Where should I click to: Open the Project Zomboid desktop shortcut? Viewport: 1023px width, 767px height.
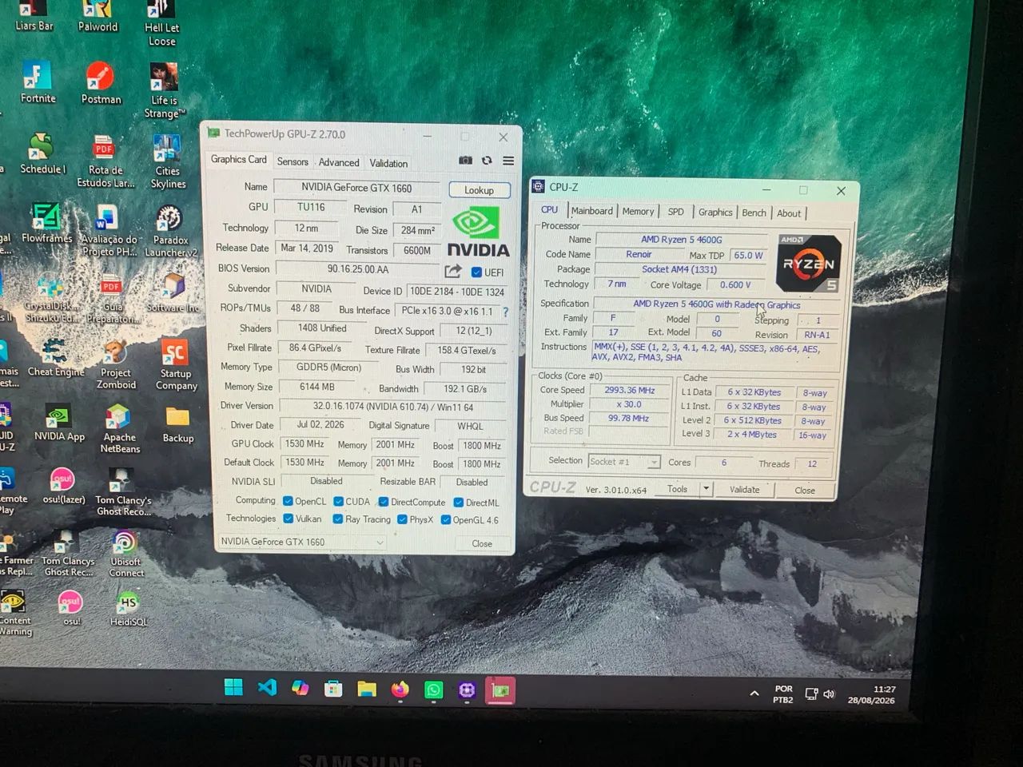tap(117, 364)
